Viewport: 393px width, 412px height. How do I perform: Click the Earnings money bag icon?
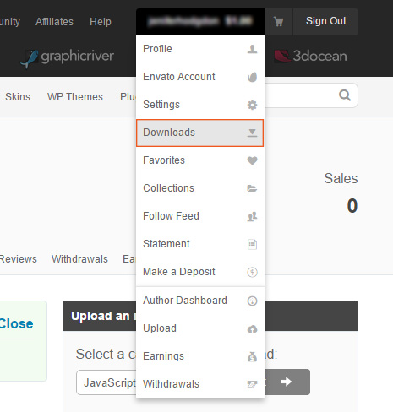click(252, 356)
